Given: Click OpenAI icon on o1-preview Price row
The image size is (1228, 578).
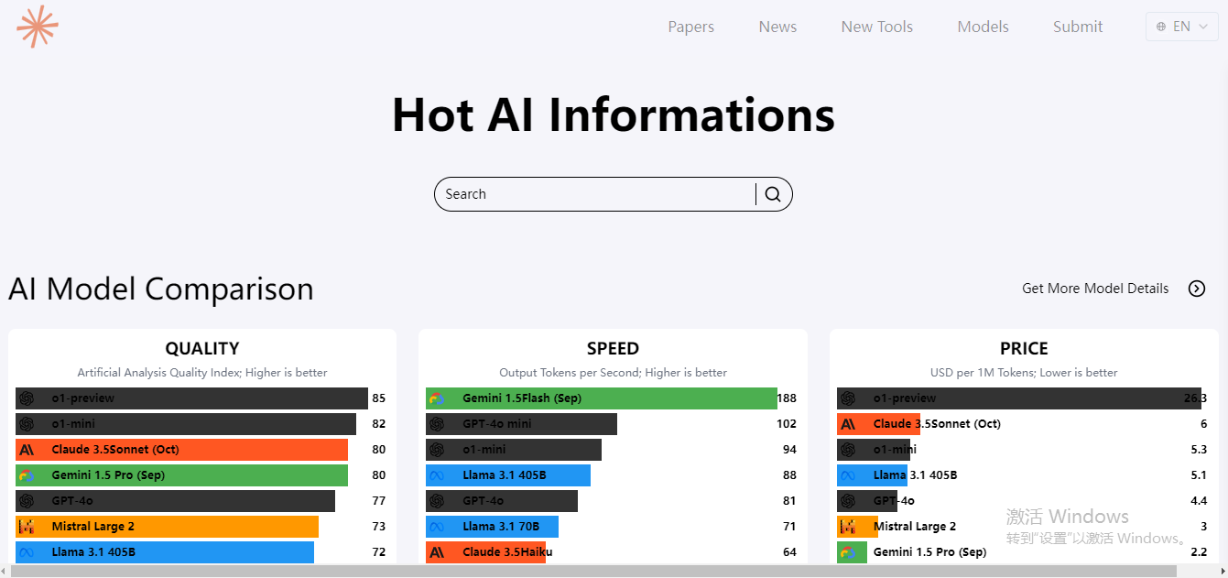Looking at the screenshot, I should tap(848, 398).
